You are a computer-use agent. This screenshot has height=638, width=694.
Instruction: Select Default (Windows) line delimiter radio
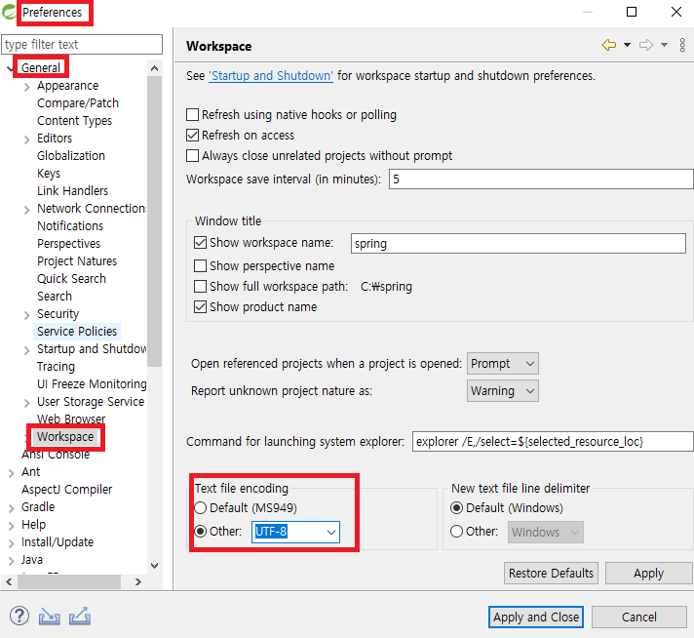pos(456,507)
